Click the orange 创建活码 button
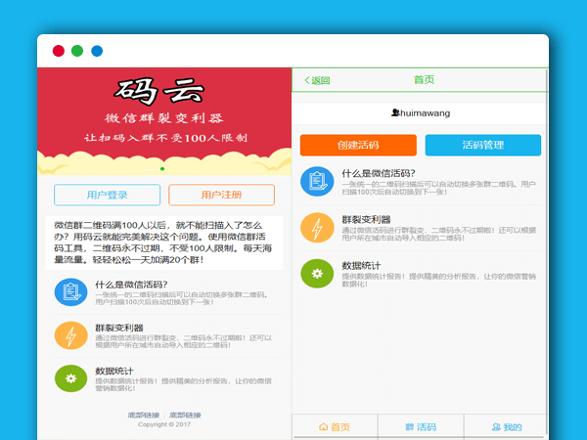Screen dimensions: 587x440 point(358,145)
